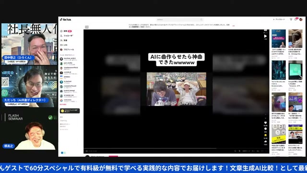This screenshot has height=173, width=307.
Task: Open the TikTok logo home link
Action: (66, 20)
